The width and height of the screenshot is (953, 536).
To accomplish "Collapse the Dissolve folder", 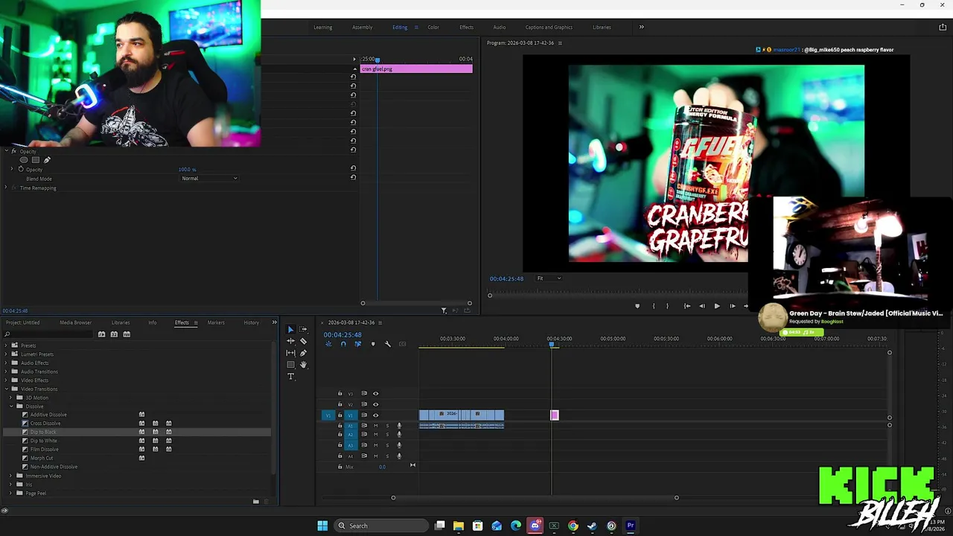I will tap(12, 406).
